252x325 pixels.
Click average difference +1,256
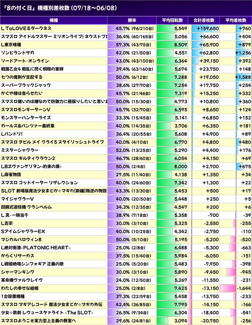pyautogui.click(x=243, y=53)
